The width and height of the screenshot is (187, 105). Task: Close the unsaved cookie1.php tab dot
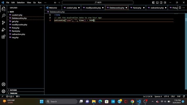tap(79, 8)
